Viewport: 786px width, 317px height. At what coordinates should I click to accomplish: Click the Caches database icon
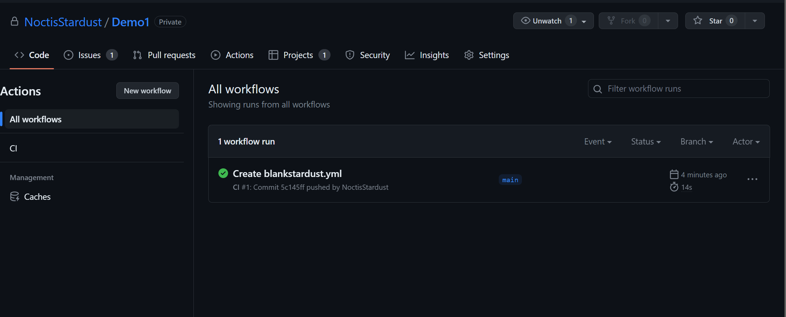(15, 197)
